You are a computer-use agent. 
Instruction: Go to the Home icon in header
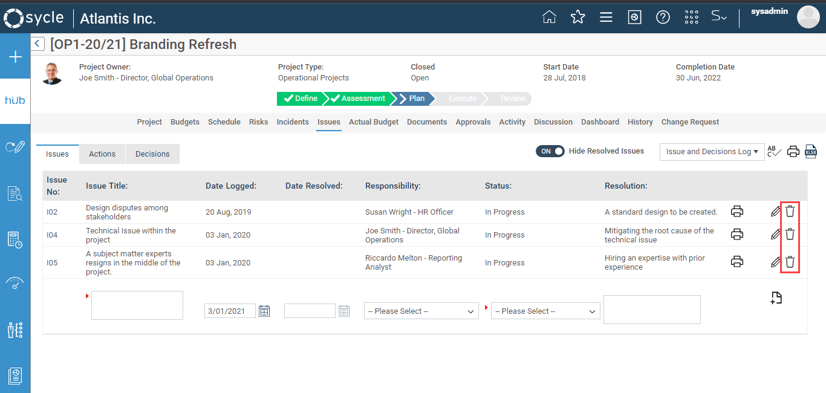click(x=549, y=17)
